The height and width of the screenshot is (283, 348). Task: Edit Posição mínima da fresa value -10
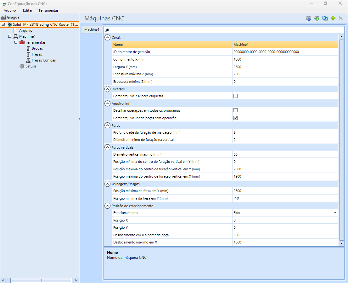pyautogui.click(x=285, y=198)
